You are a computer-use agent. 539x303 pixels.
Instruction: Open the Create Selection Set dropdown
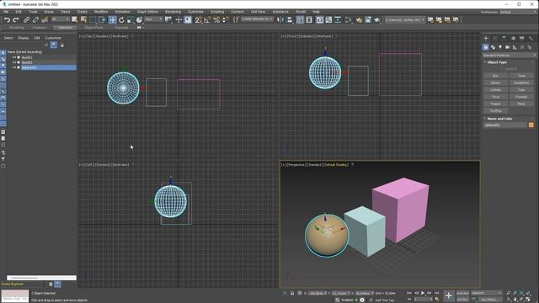coord(257,19)
